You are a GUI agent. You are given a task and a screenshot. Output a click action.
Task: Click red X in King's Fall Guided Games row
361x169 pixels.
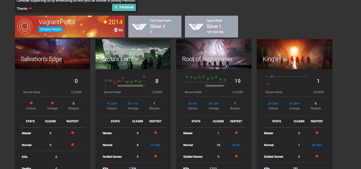(x=317, y=156)
